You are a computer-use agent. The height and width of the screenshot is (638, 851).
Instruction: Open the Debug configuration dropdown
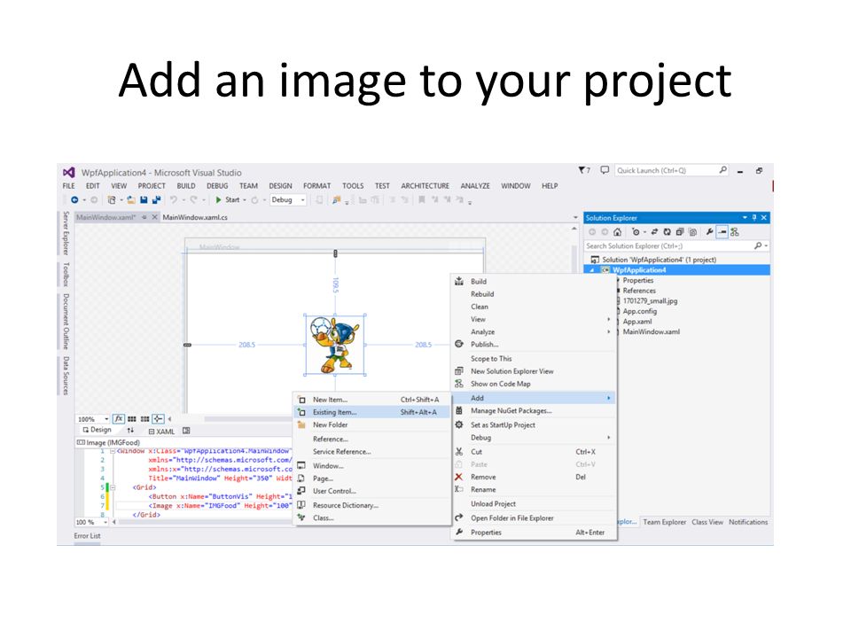288,199
